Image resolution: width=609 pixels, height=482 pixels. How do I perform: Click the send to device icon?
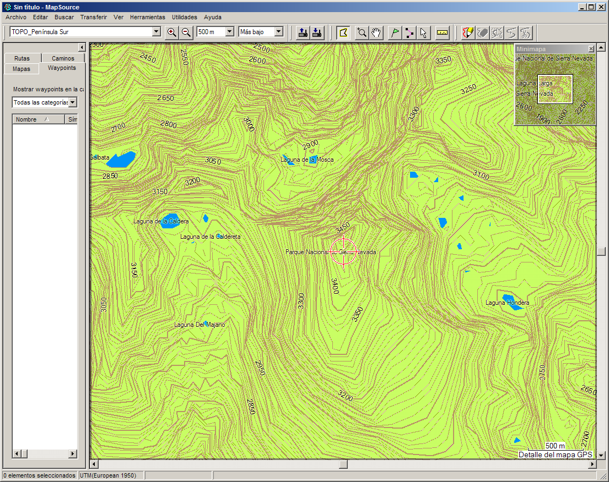point(303,32)
